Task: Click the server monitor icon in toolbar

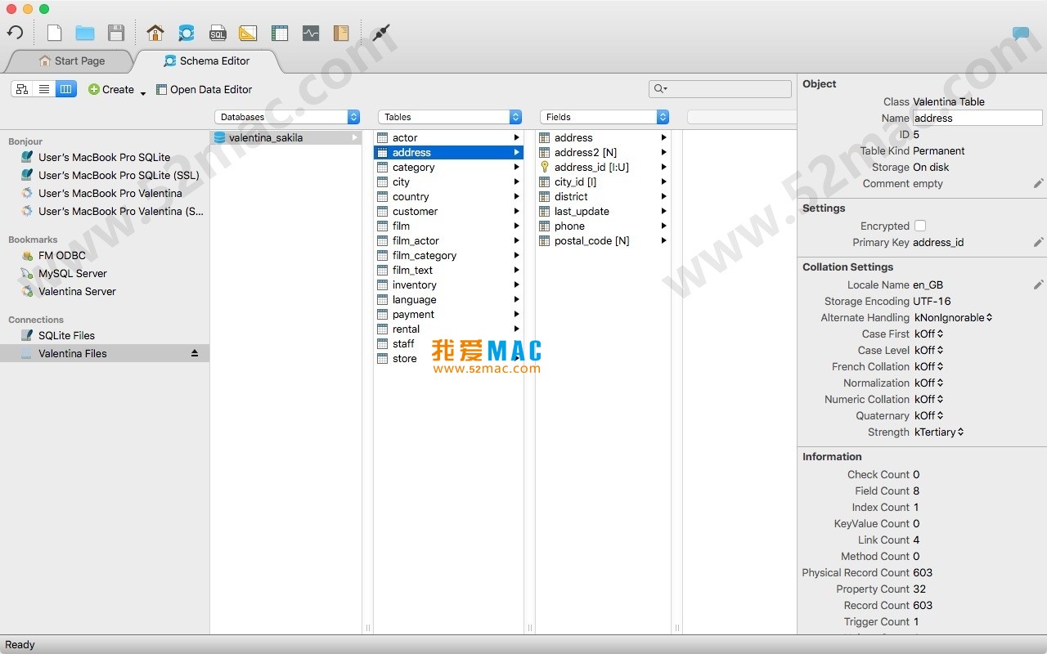Action: [x=310, y=33]
